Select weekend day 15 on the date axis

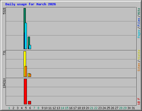[x=67, y=108]
